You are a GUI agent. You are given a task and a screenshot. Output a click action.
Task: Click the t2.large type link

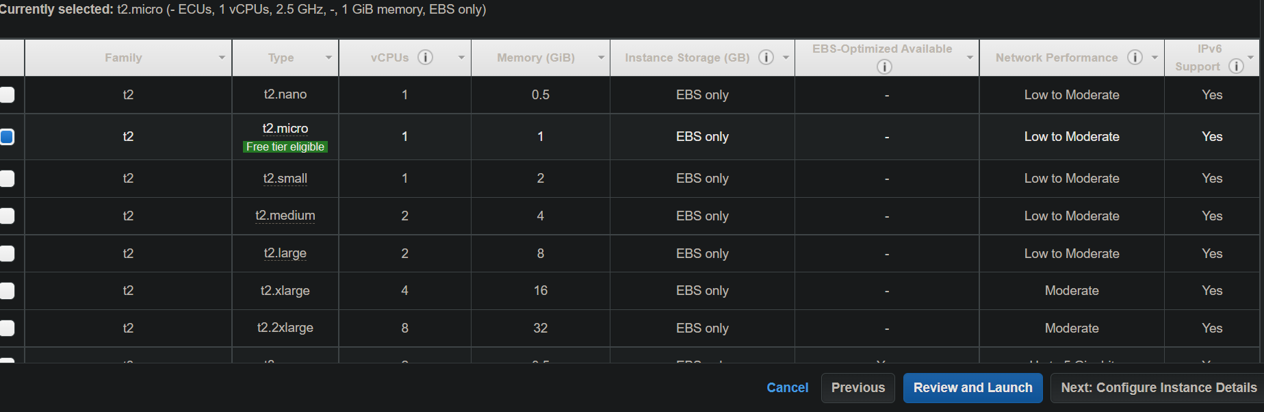pyautogui.click(x=285, y=253)
